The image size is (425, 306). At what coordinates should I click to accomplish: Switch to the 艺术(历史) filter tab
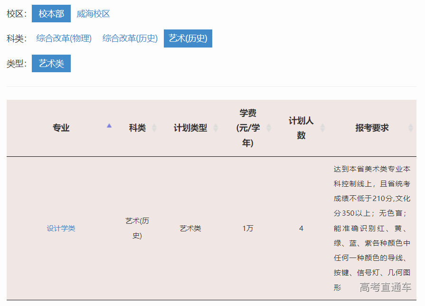[188, 38]
